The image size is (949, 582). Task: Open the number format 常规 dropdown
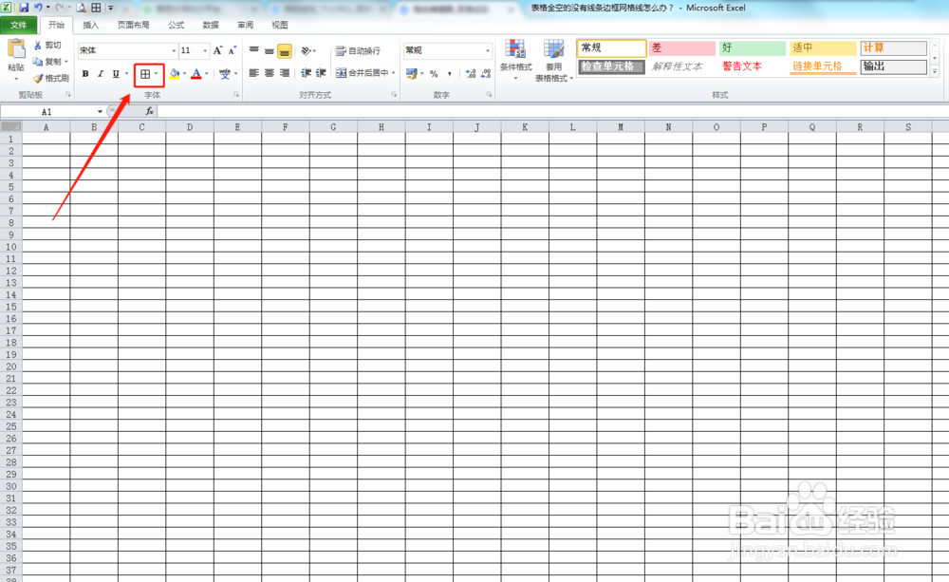click(x=488, y=50)
